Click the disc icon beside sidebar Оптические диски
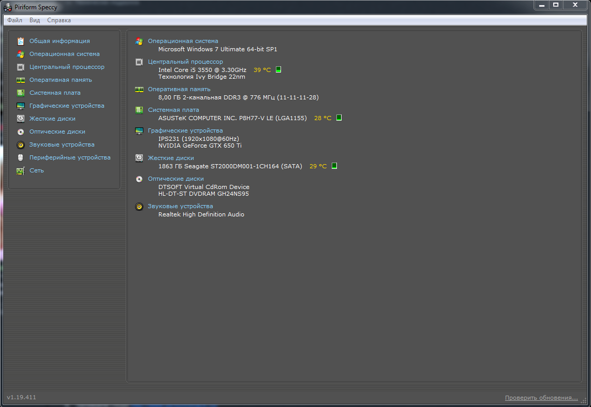 [x=21, y=132]
